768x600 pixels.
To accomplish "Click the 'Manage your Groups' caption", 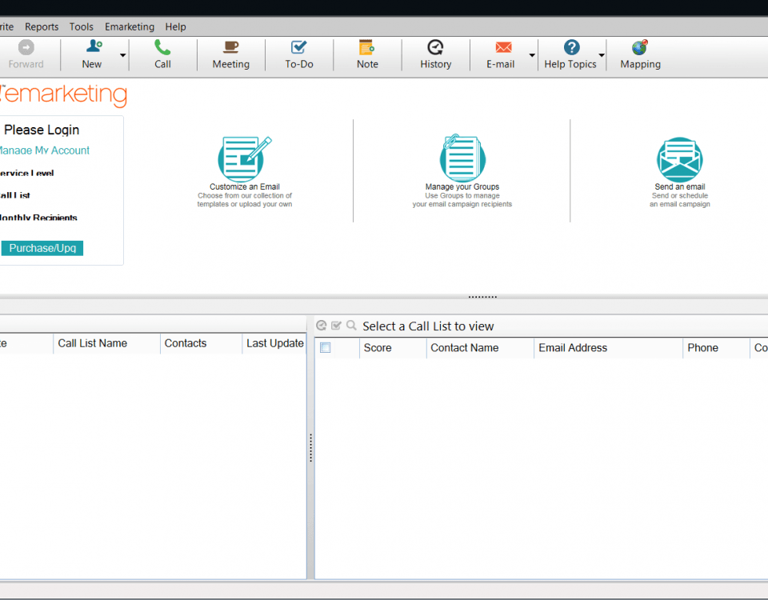I will pyautogui.click(x=462, y=186).
